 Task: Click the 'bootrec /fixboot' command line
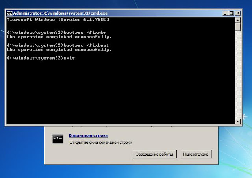58,45
